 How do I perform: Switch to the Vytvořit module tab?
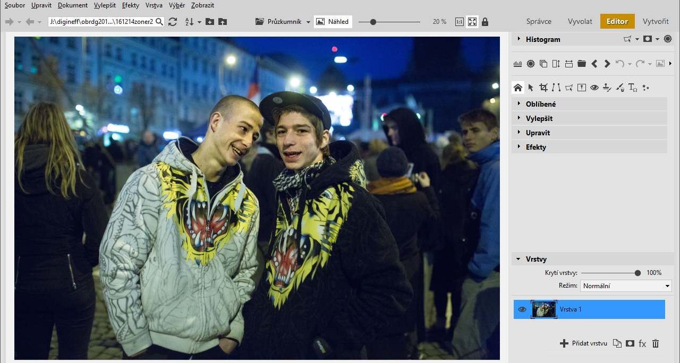[x=656, y=22]
